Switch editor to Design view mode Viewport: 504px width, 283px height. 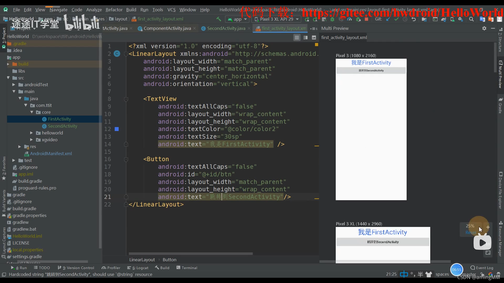click(314, 37)
